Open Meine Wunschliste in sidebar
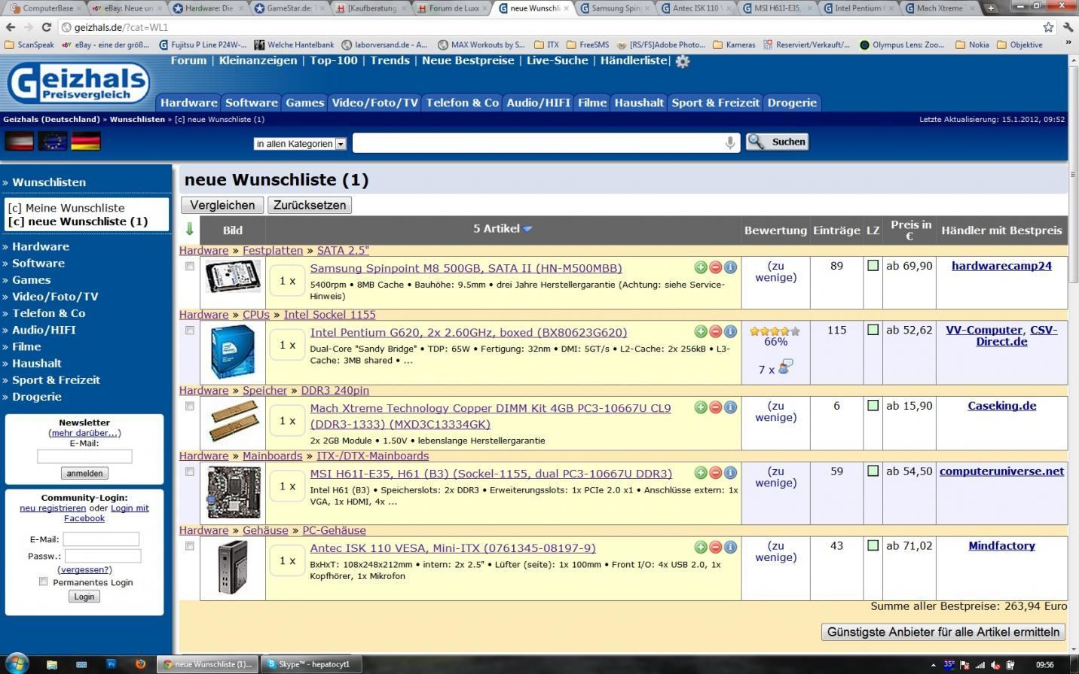Viewport: 1079px width, 674px height. click(x=66, y=208)
